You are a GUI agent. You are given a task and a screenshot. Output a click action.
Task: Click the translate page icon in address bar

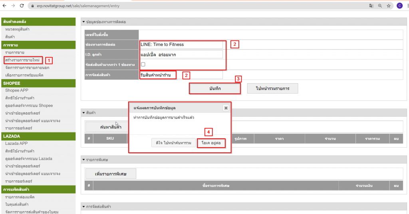click(x=371, y=6)
